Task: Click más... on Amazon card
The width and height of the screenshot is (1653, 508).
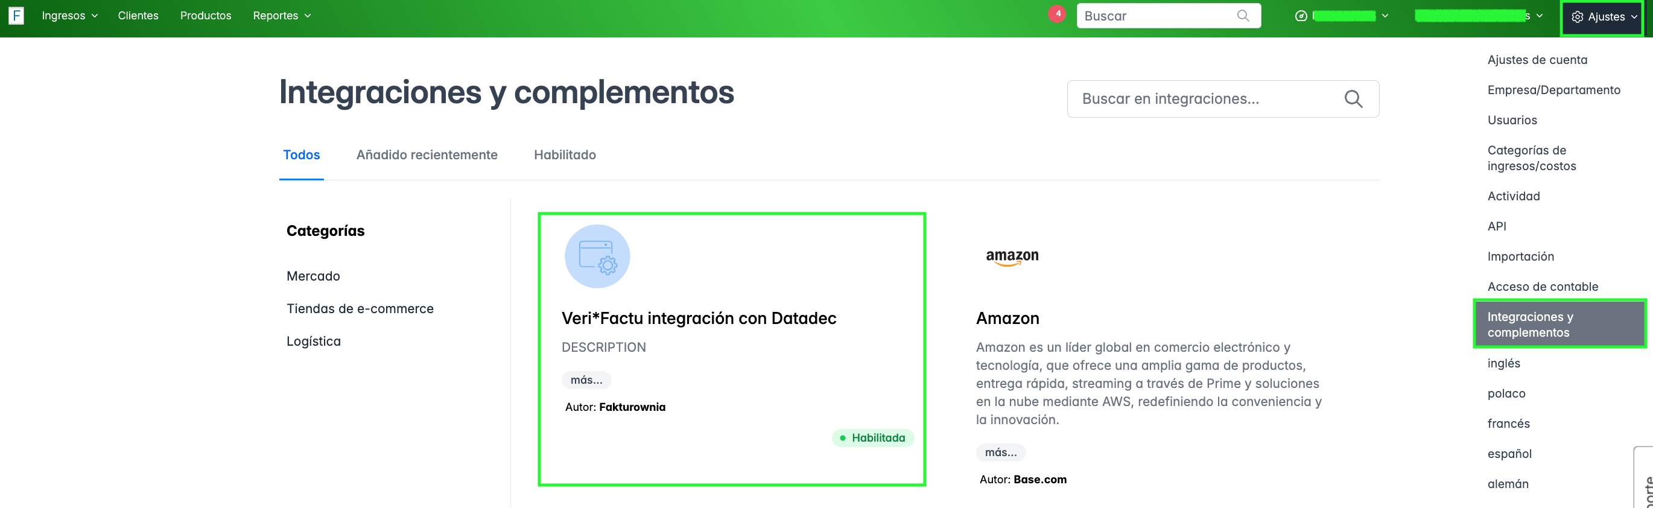Action: tap(1001, 452)
